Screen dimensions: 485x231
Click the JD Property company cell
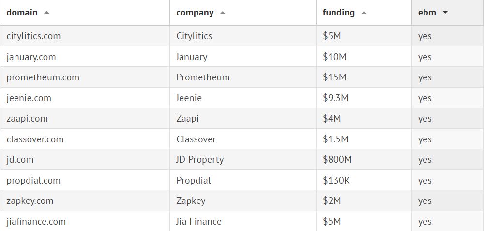coord(200,160)
